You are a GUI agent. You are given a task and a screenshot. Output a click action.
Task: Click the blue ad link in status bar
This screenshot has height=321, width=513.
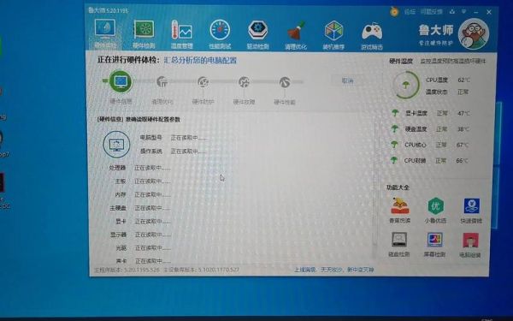click(334, 270)
